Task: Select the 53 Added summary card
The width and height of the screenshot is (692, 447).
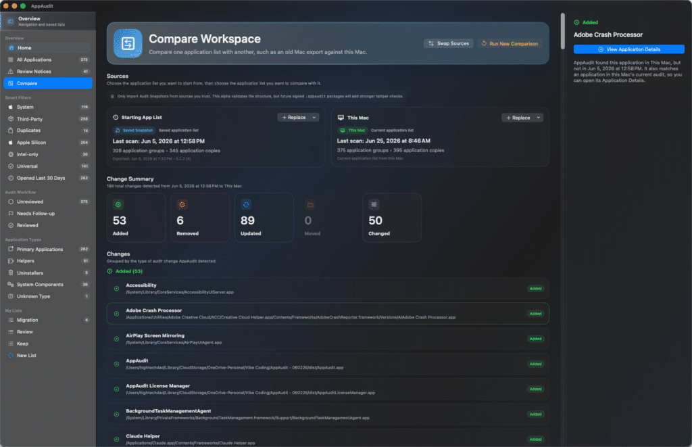Action: (136, 217)
